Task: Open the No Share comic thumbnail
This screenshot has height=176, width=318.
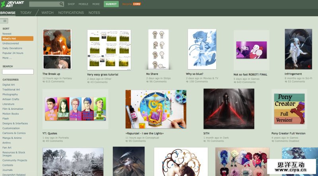Action: pos(158,49)
